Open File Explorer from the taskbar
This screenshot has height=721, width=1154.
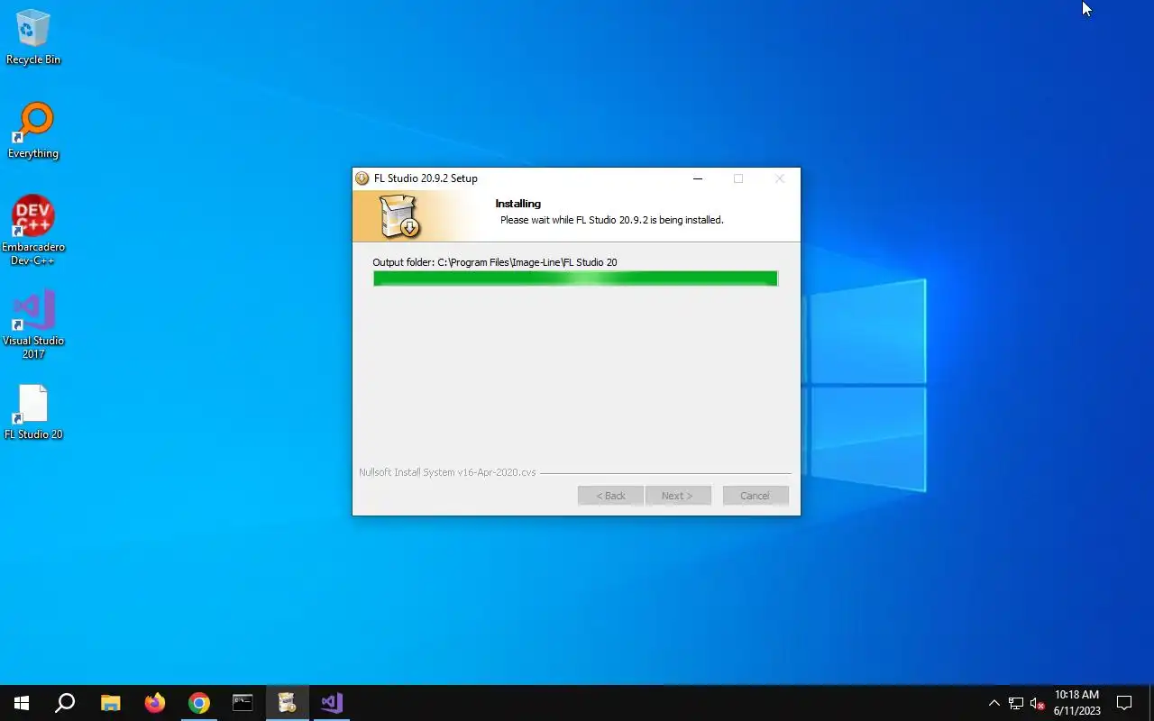point(110,703)
